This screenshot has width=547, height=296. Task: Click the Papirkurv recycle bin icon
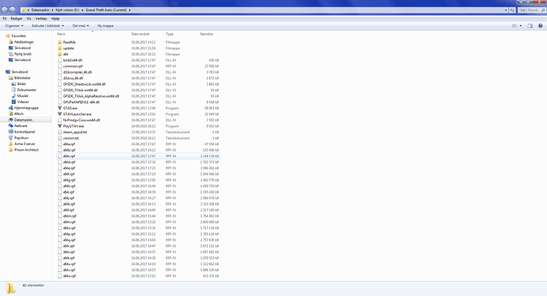(x=11, y=137)
